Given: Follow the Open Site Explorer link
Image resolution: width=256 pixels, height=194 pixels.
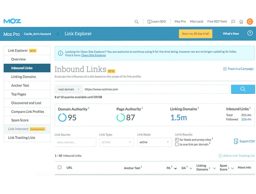Looking at the screenshot, I should [x=94, y=55].
